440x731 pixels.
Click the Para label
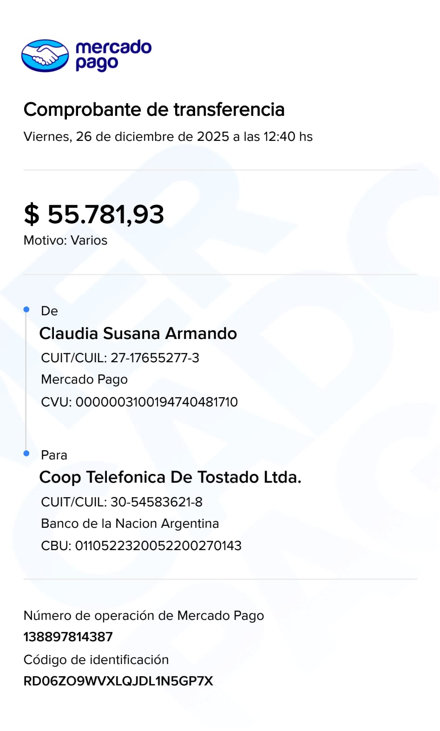54,455
